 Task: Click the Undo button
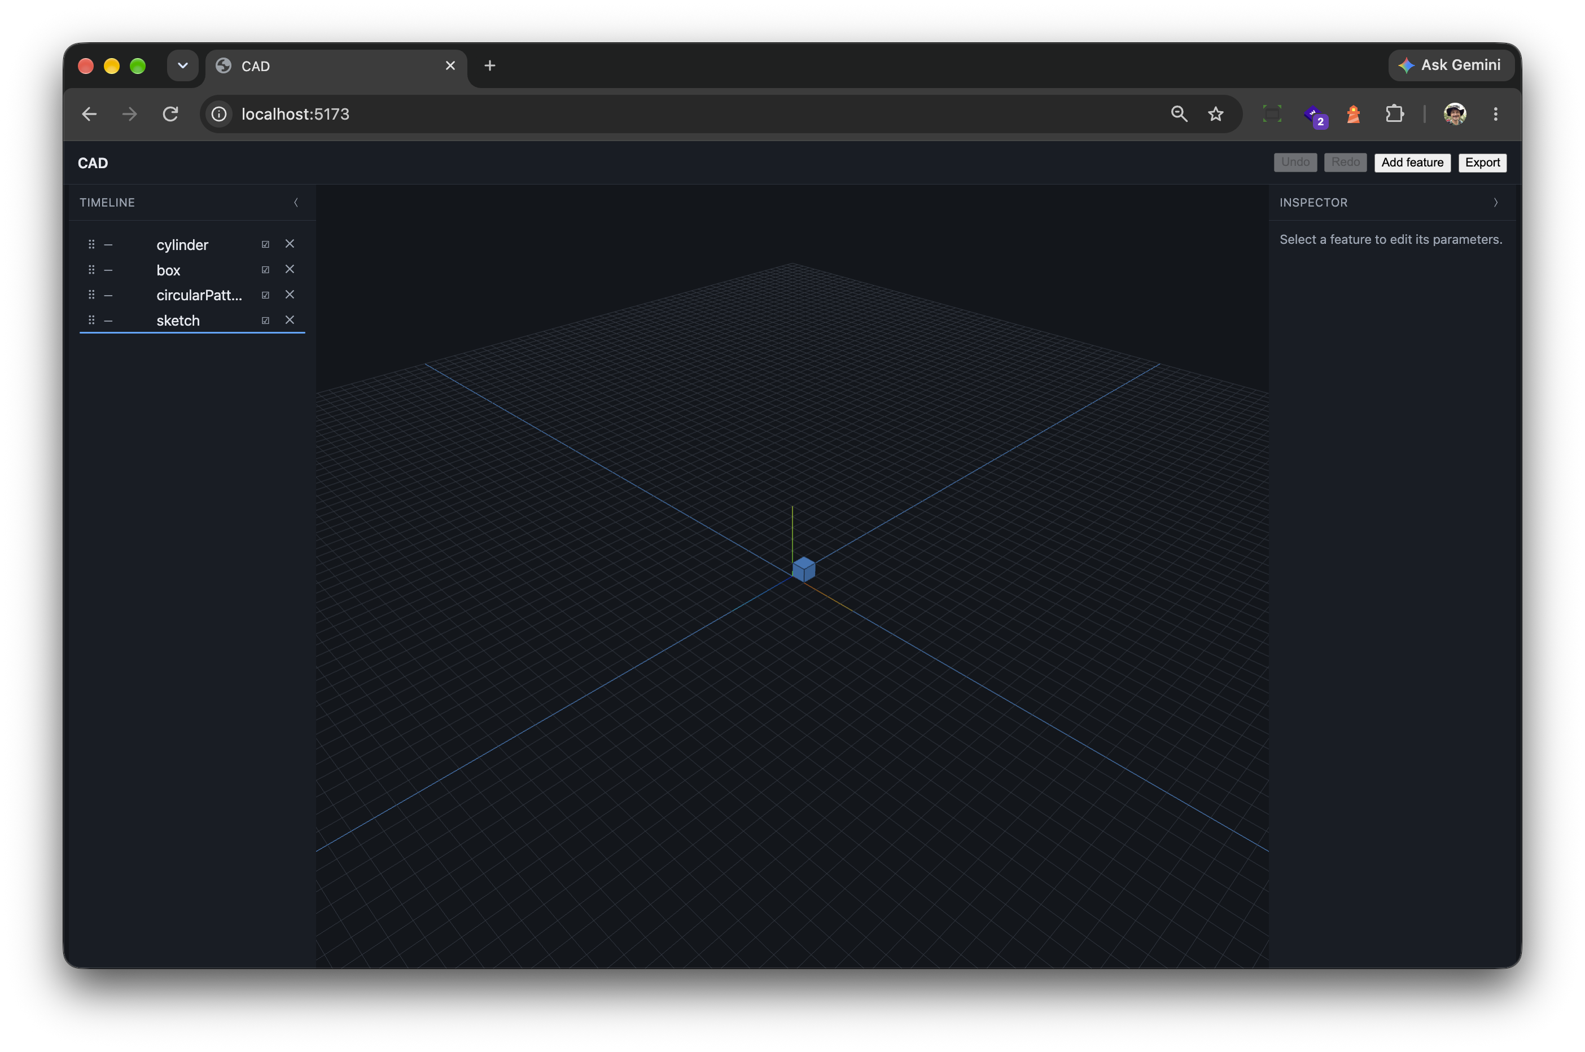tap(1295, 163)
